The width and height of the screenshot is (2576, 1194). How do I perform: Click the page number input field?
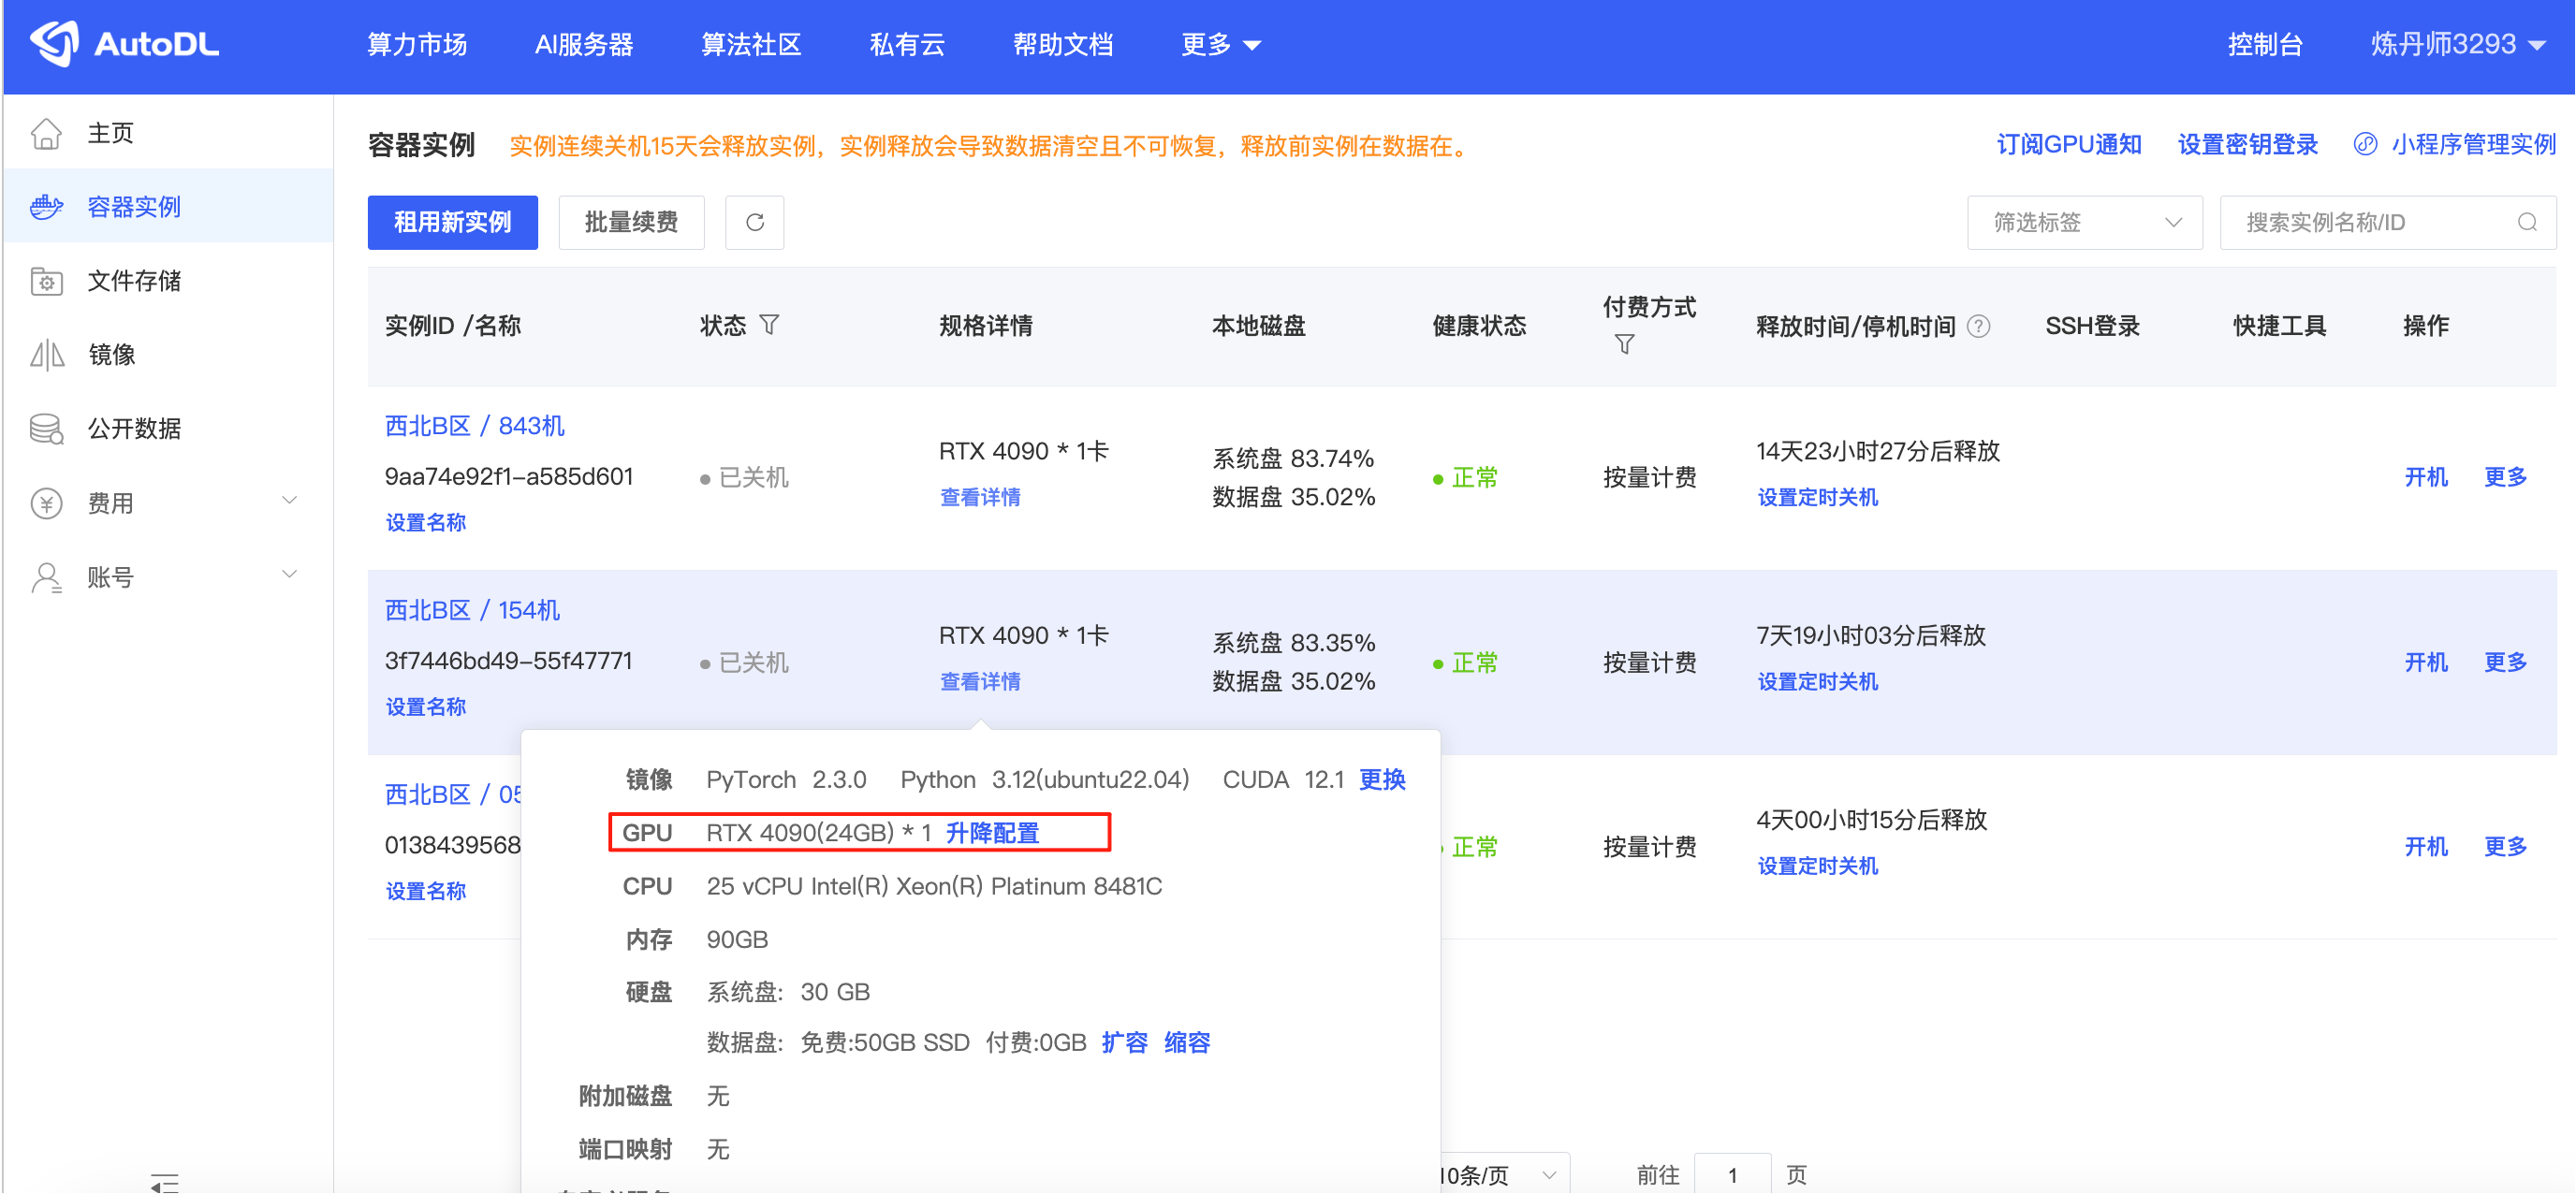pos(1732,1175)
